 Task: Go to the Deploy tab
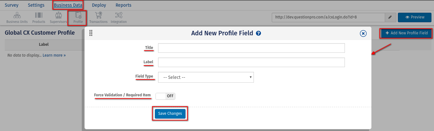(x=99, y=5)
